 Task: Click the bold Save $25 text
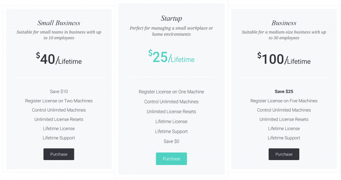284,91
